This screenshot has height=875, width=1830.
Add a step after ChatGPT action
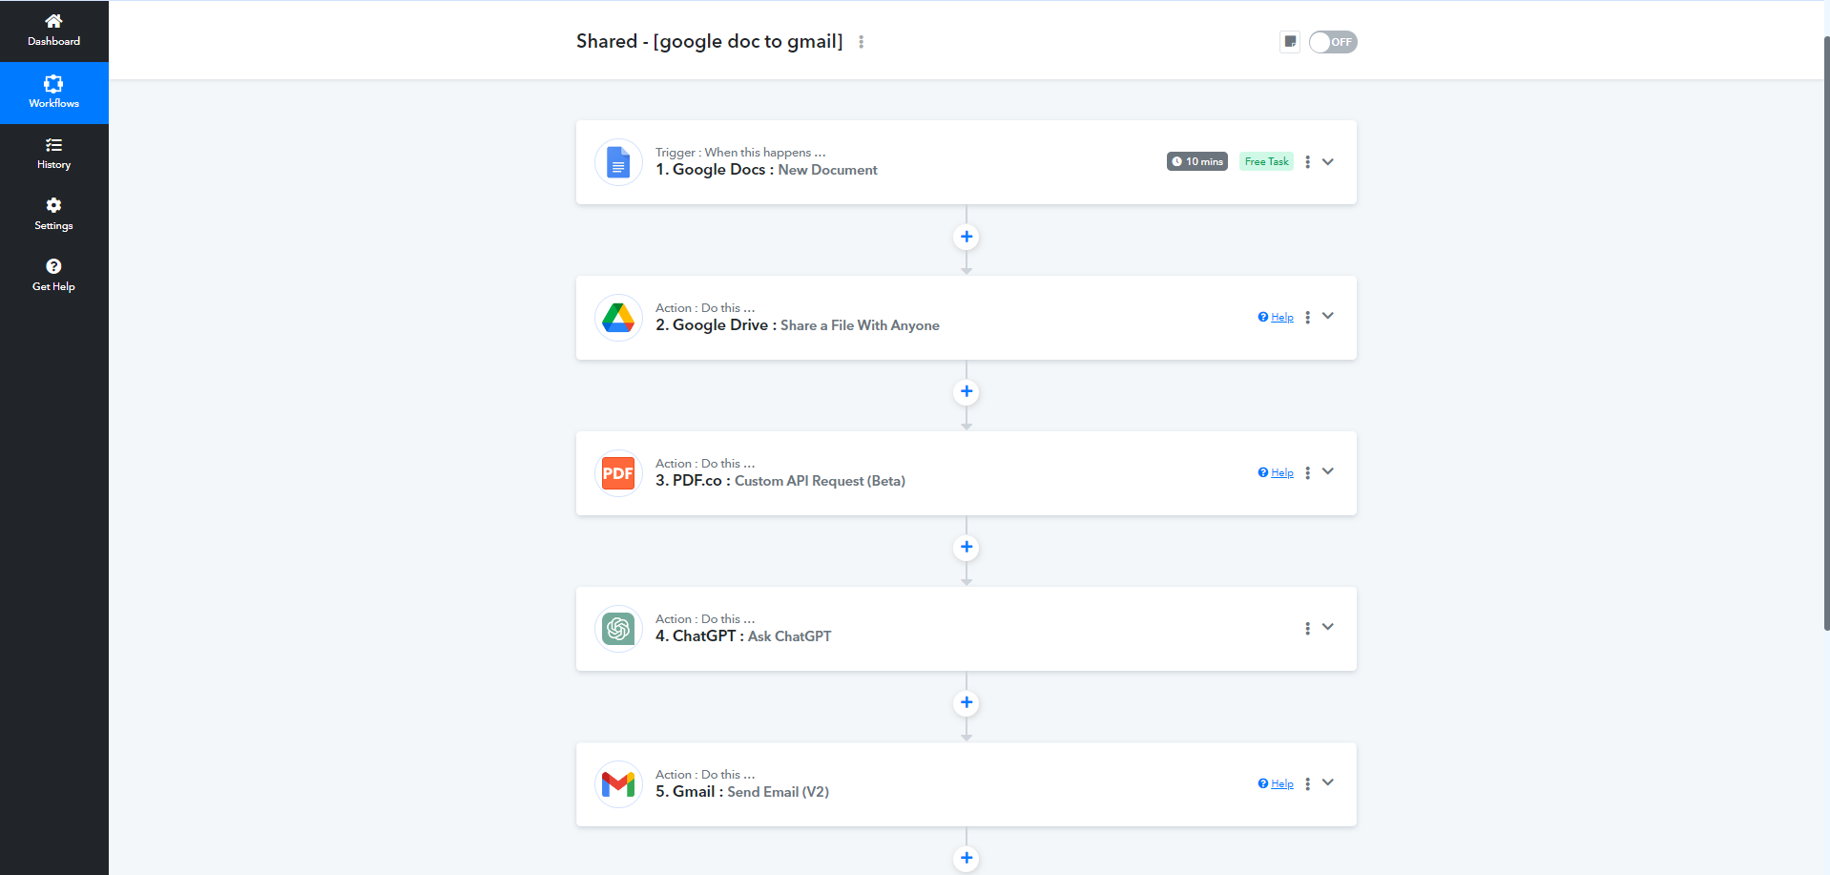[x=967, y=702]
